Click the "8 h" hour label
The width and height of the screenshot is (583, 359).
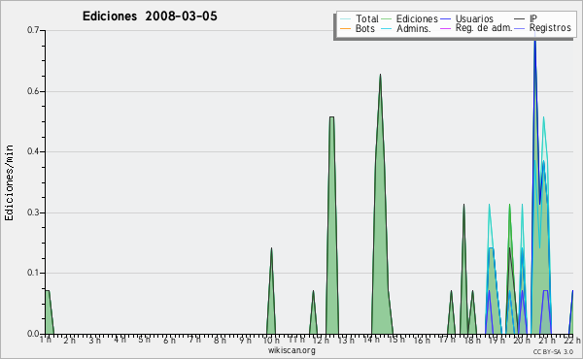(x=220, y=340)
